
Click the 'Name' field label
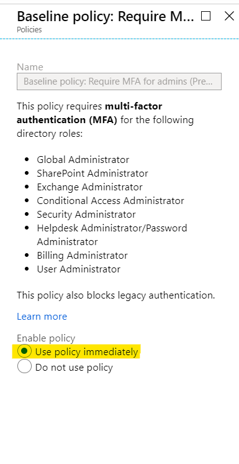coord(30,67)
